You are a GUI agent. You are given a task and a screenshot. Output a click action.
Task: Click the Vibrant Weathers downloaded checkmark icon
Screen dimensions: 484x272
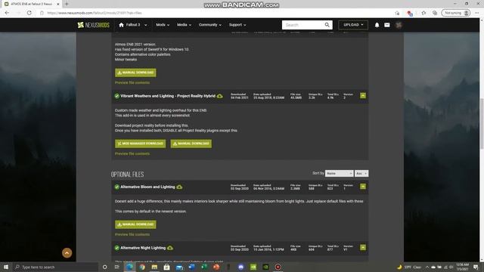116,96
